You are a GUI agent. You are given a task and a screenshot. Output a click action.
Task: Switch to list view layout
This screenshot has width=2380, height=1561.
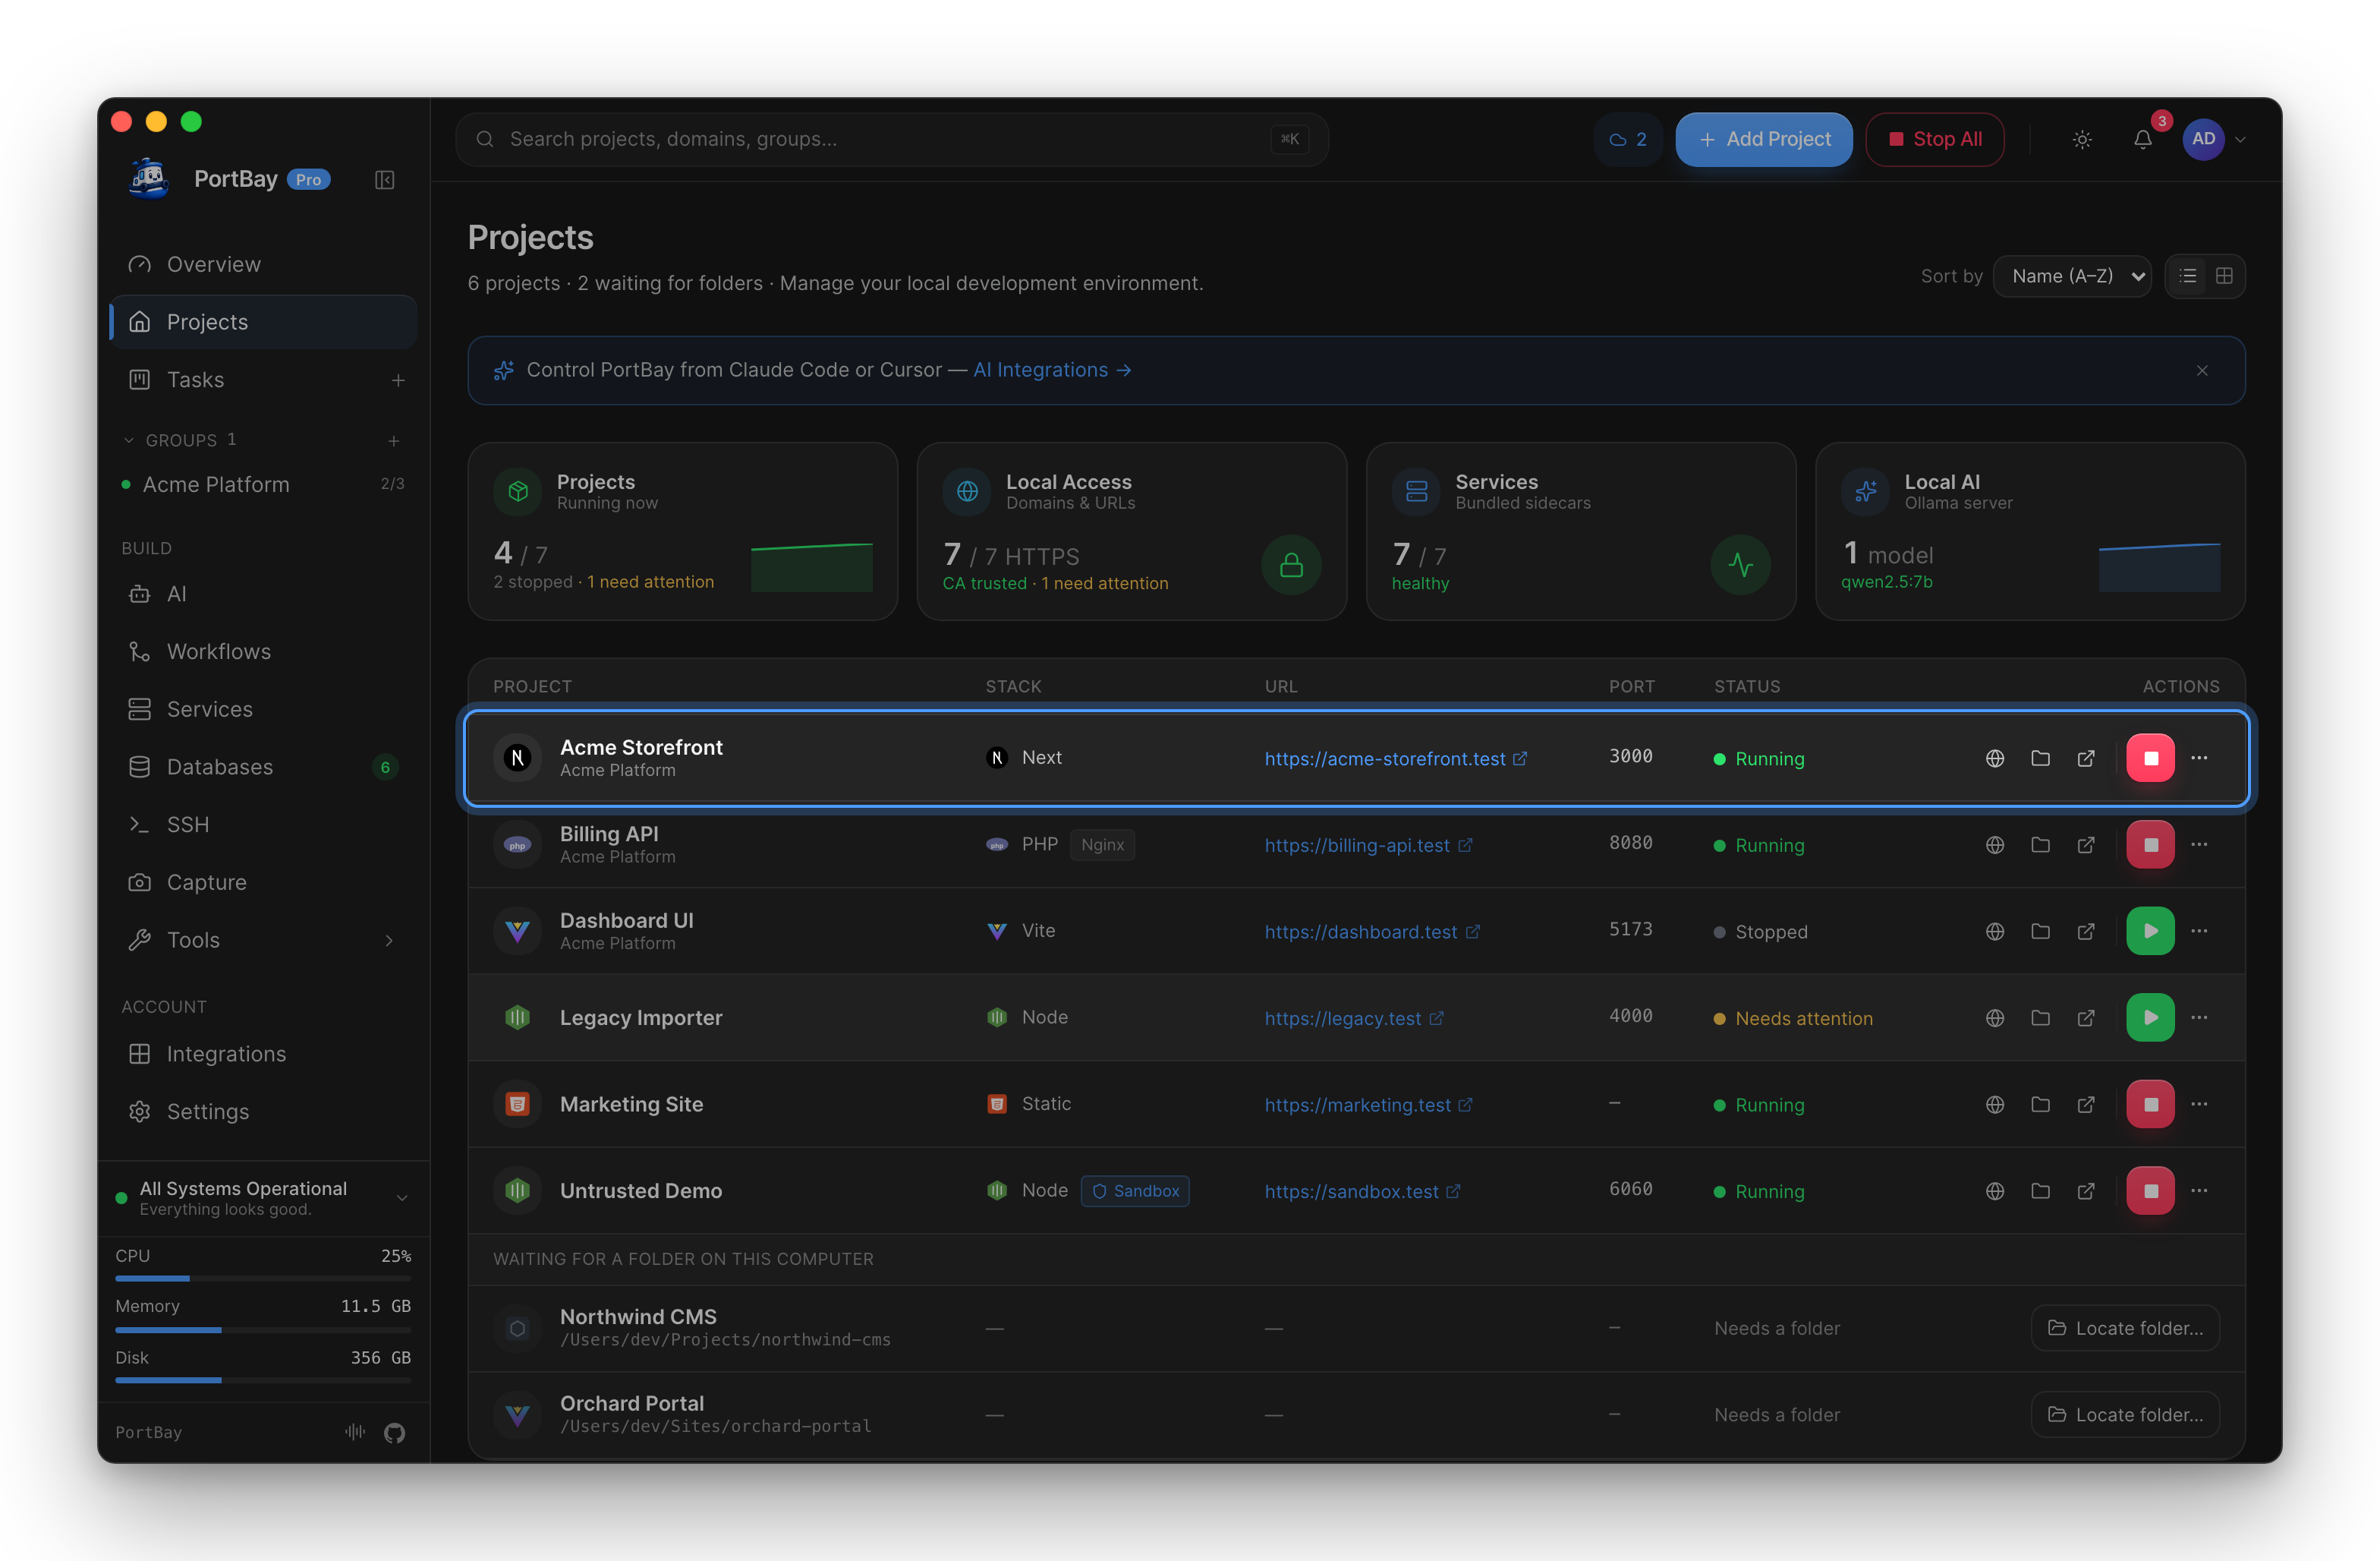2188,276
